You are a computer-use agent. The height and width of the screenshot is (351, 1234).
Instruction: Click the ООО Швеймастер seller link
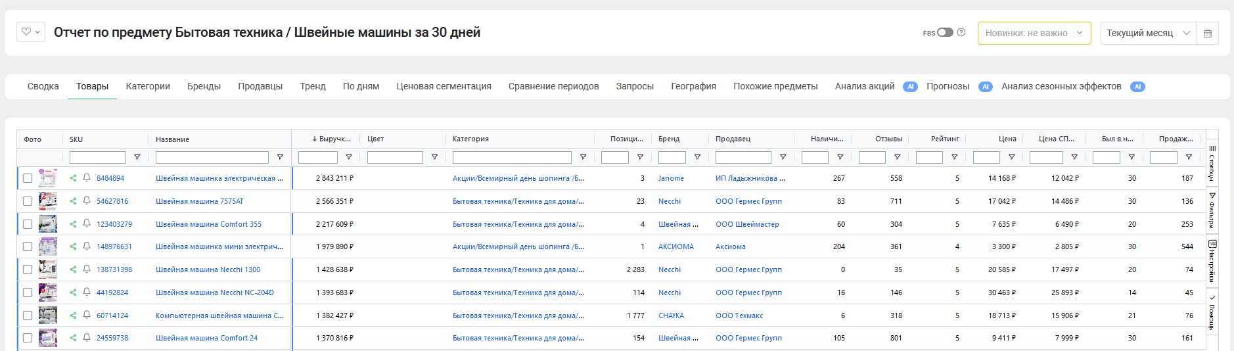click(747, 224)
